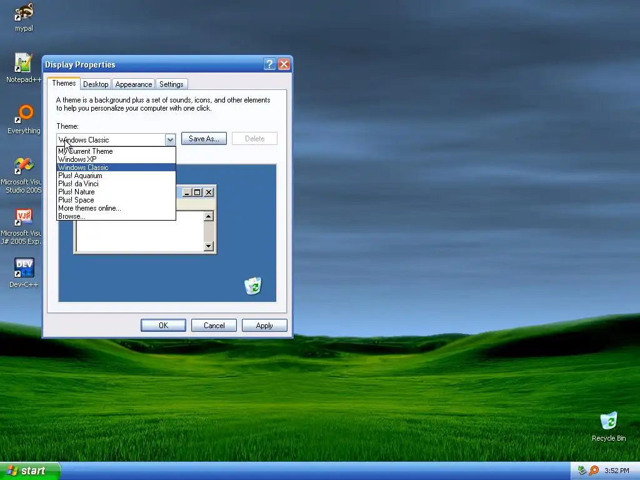640x480 pixels.
Task: Collapse the Theme dropdown with its arrow
Action: 170,139
